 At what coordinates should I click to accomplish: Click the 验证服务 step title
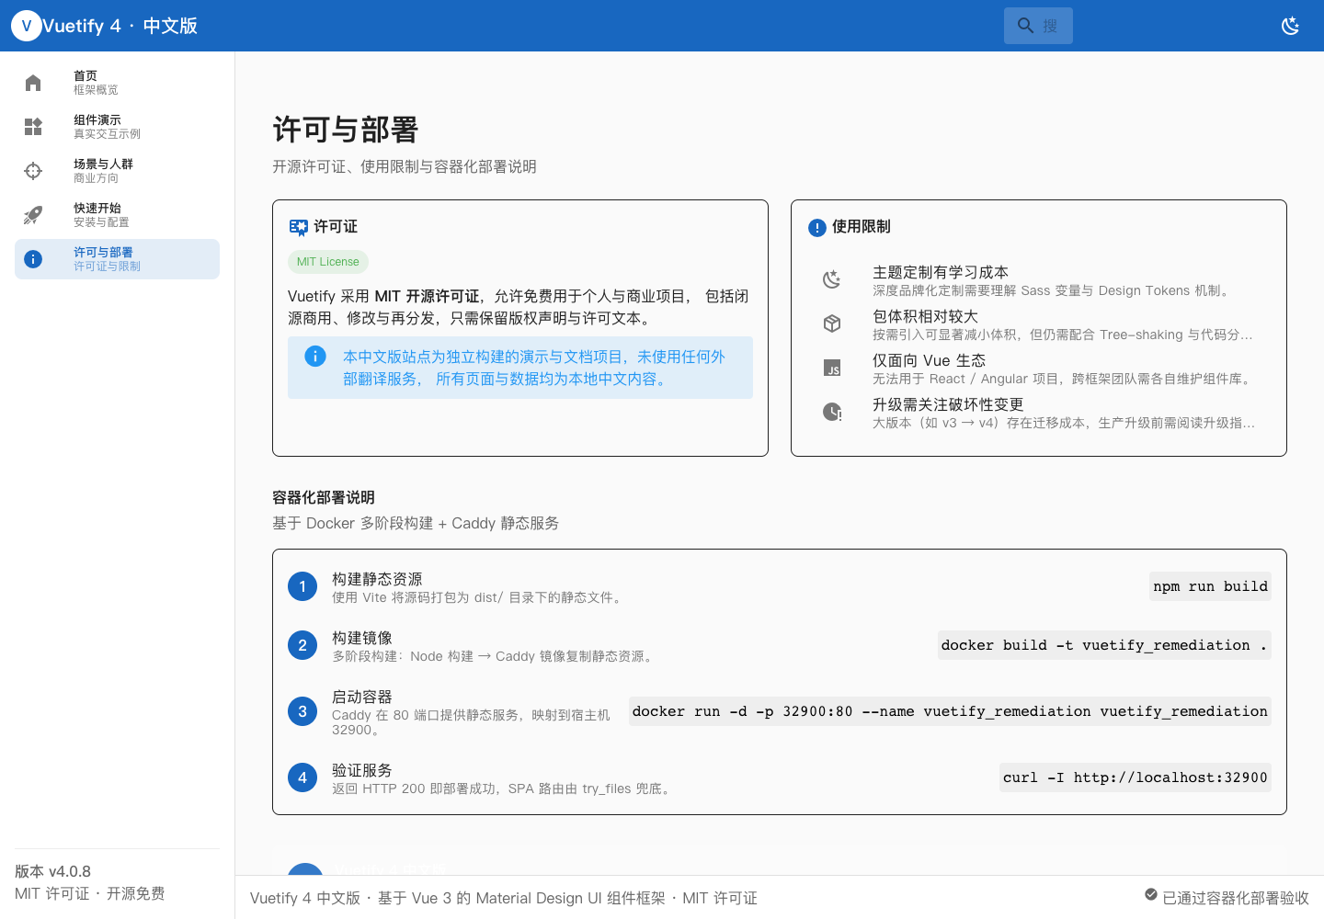pyautogui.click(x=362, y=770)
